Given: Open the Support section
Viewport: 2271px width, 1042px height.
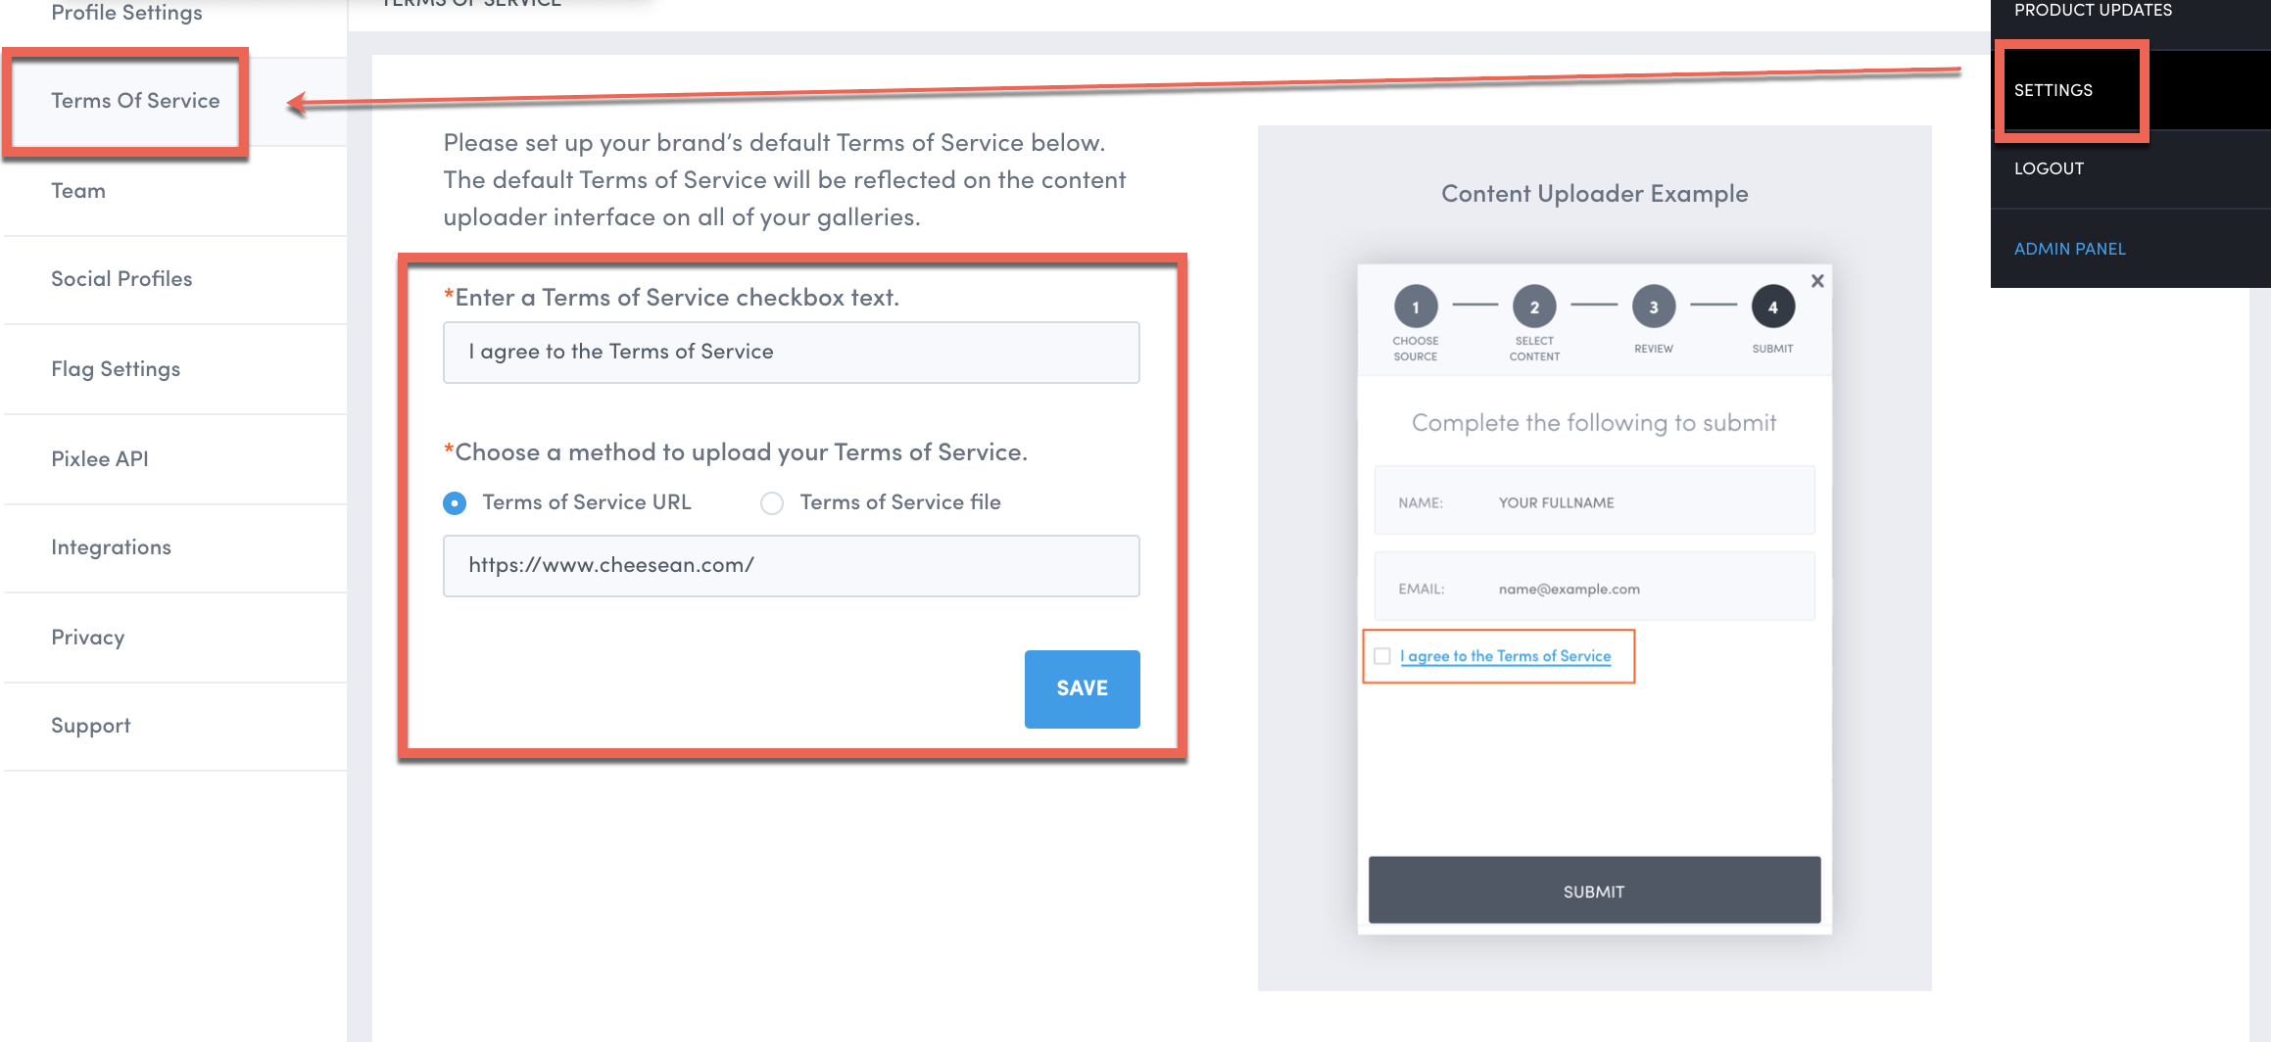Looking at the screenshot, I should (x=90, y=726).
